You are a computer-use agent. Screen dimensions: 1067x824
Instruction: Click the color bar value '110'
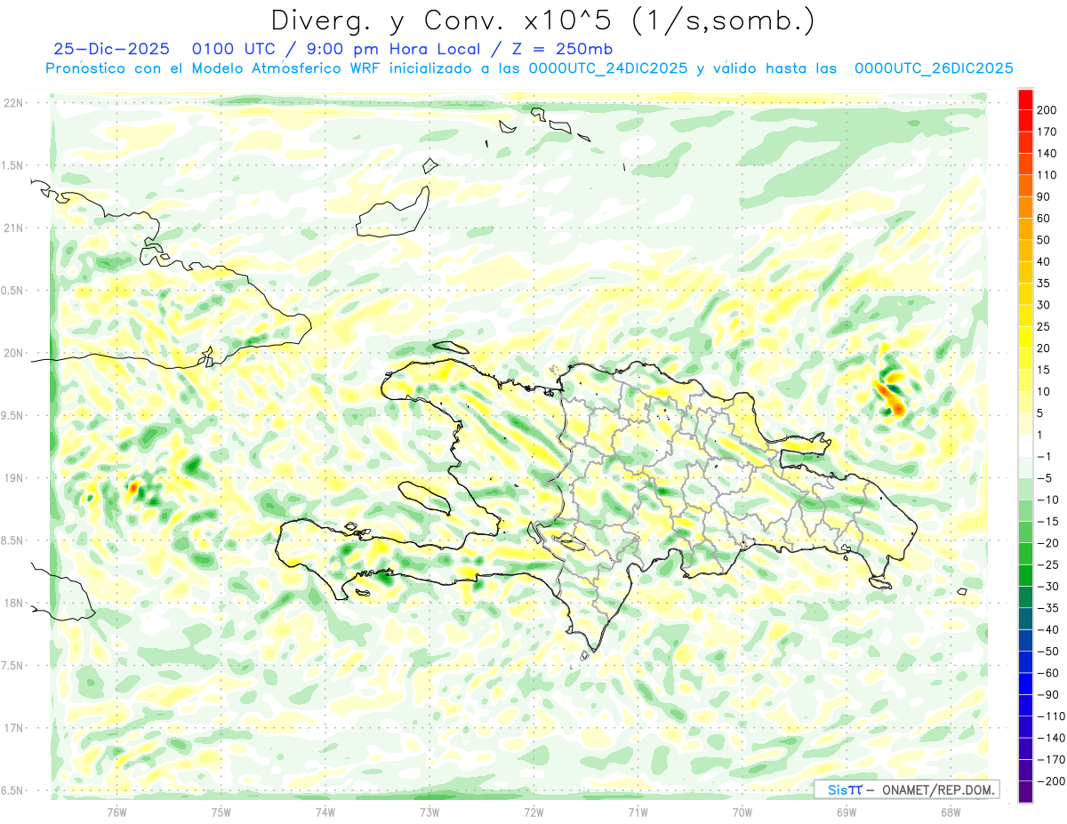click(1047, 175)
